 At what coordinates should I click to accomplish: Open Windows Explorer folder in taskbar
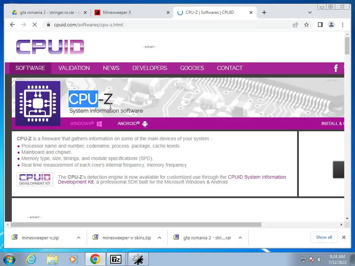[x=52, y=259]
